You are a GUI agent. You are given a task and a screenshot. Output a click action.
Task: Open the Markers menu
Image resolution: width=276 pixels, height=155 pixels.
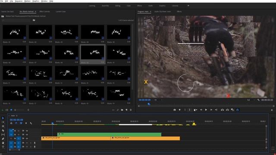27,1
